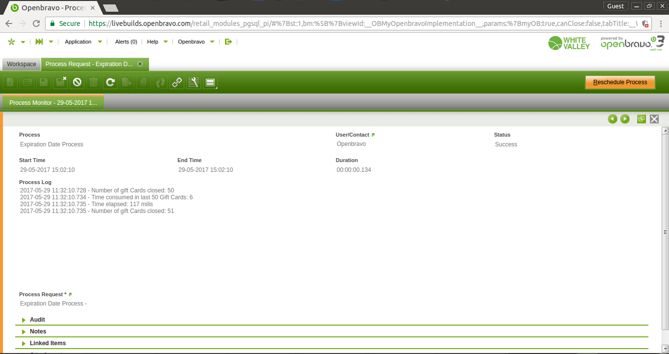Click the Guest profile button

[x=616, y=6]
